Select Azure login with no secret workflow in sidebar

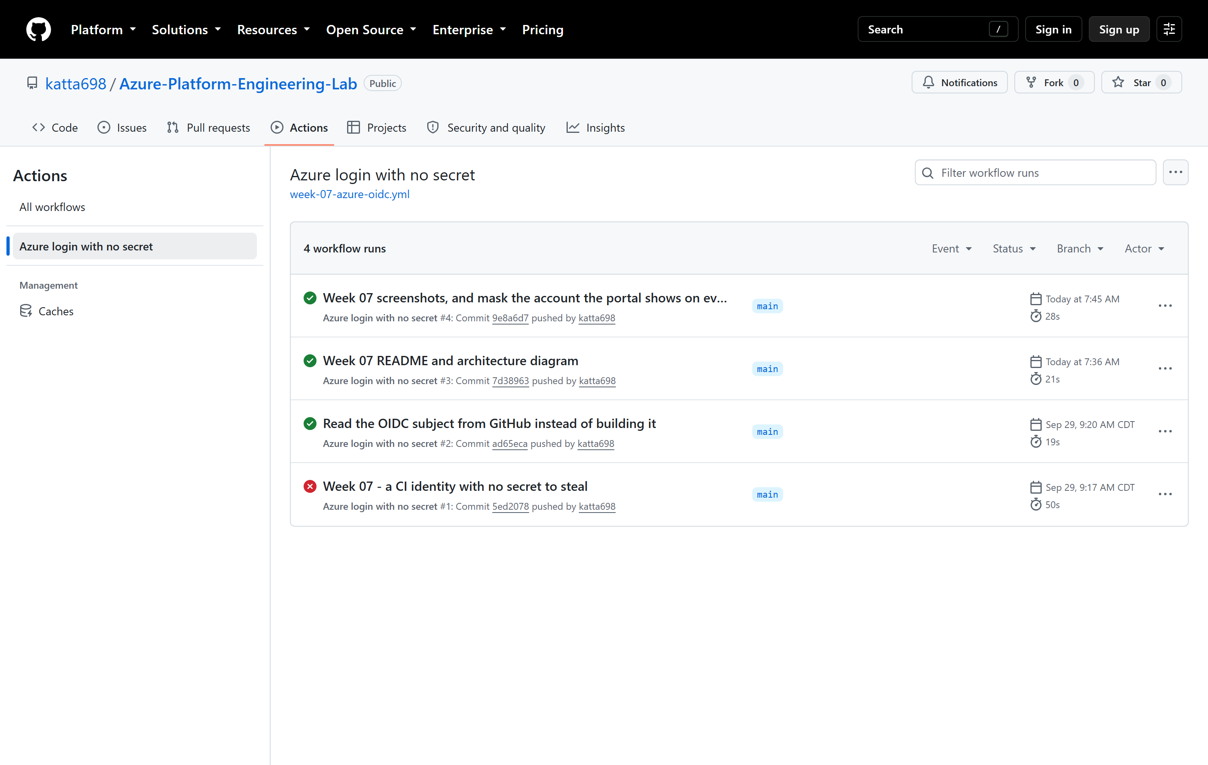(134, 246)
